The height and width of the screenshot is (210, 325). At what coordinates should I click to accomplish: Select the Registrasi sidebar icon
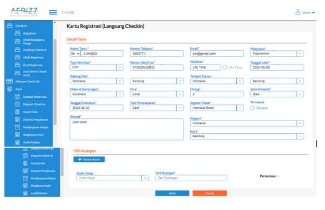(x=17, y=33)
